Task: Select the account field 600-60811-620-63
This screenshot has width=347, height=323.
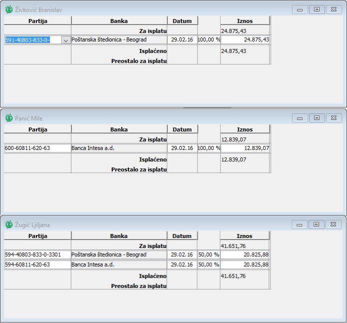Action: [x=37, y=148]
